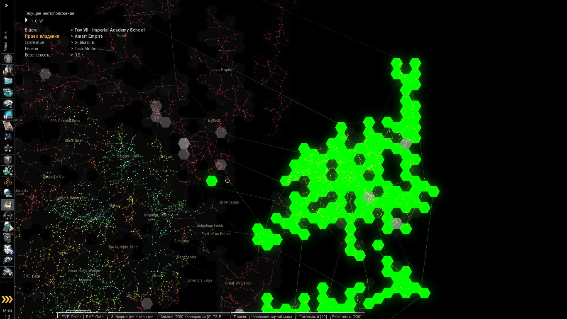Screen dimensions: 567x319
Task: Click the Neus Deus character name
Action: (x=6, y=41)
